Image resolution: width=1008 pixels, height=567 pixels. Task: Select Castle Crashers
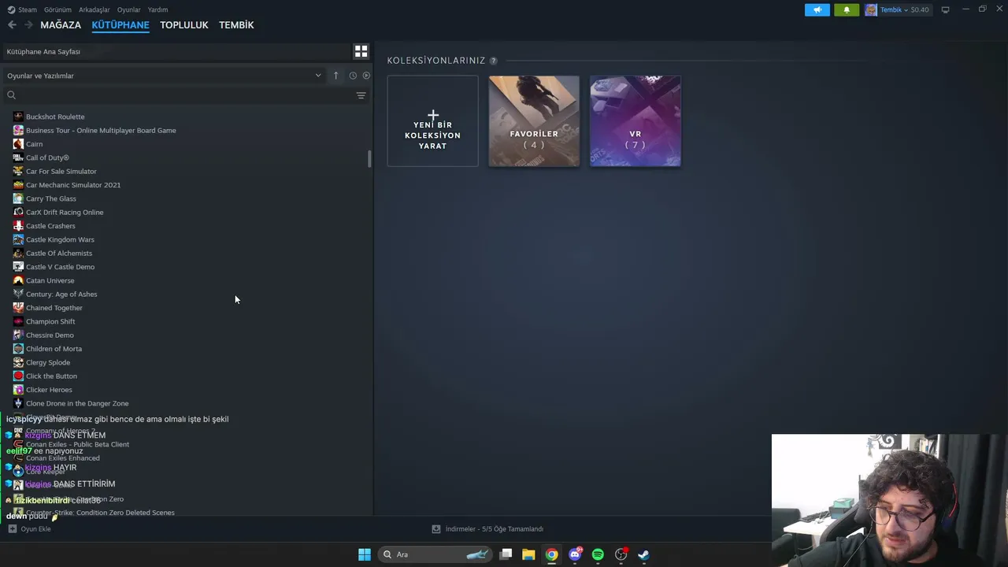pyautogui.click(x=50, y=226)
